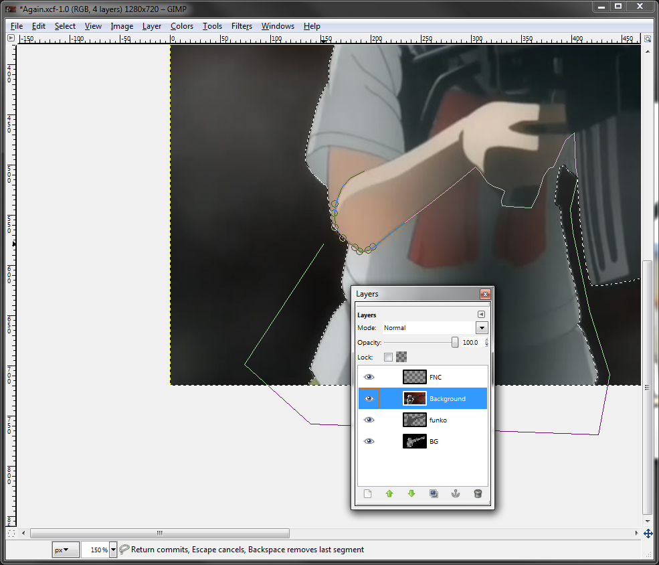Click the GIMP window title icon

(11, 9)
